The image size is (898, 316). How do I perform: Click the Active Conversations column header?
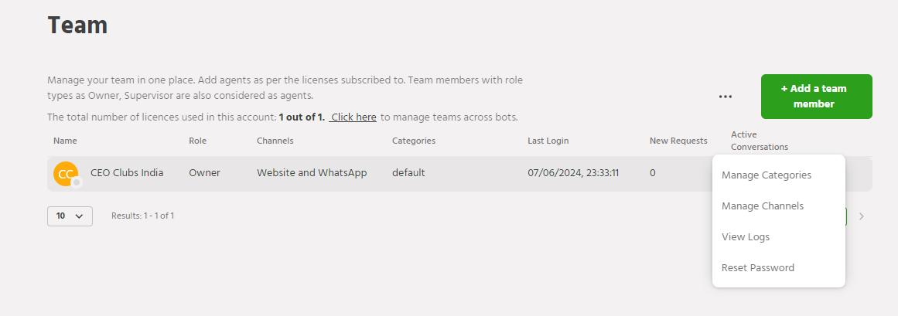tap(759, 141)
